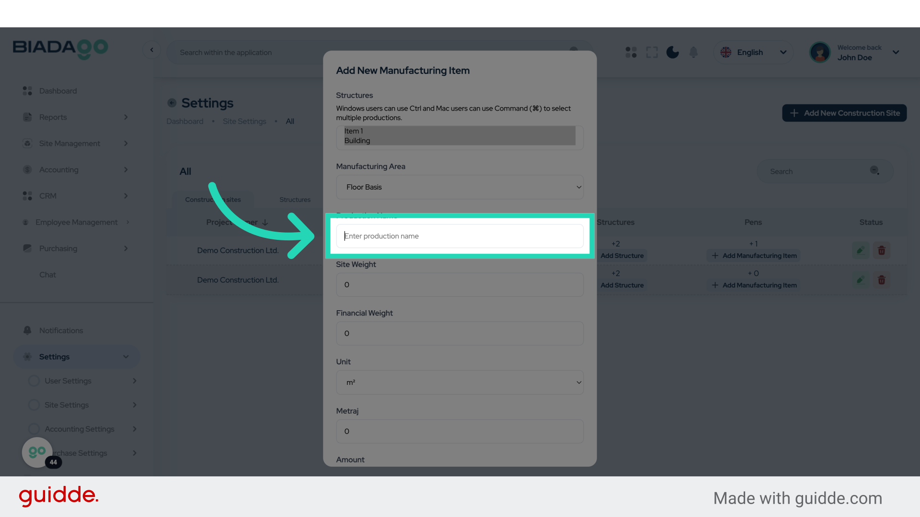Click the Accounting dollar icon
This screenshot has width=920, height=517.
coord(27,169)
